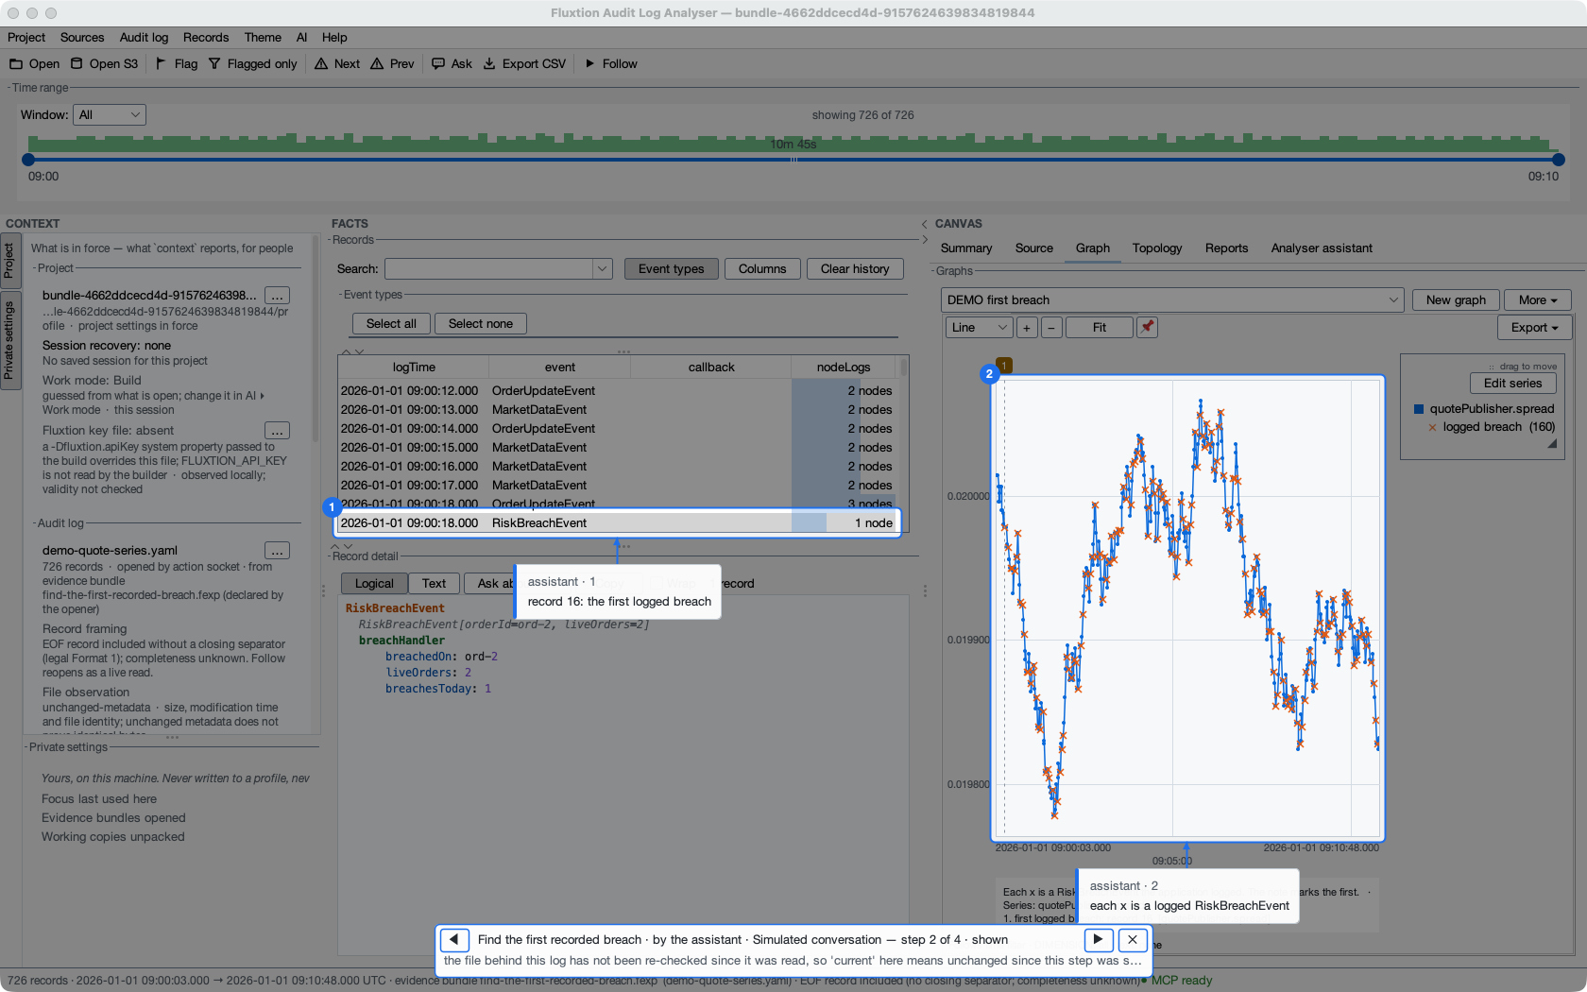Open the Window time range dropdown

(x=110, y=114)
